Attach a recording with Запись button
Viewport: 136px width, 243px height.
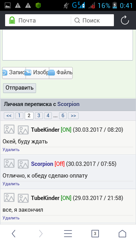pyautogui.click(x=14, y=73)
